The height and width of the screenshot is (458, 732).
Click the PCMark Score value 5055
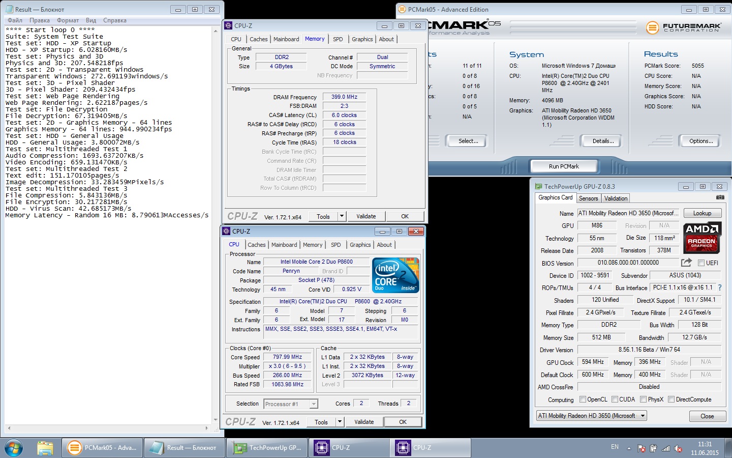698,66
